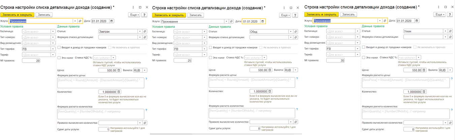The image size is (455, 140).
Task: Click Сдвиг даты услуги field in Обед form
Action: [x=255, y=129]
